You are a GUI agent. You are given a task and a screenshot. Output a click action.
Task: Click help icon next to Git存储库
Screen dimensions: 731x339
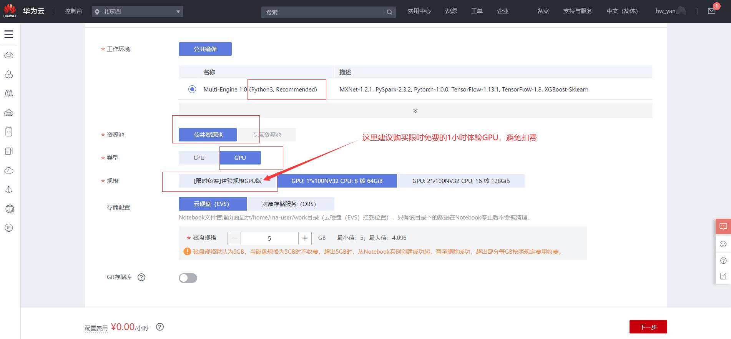[141, 277]
